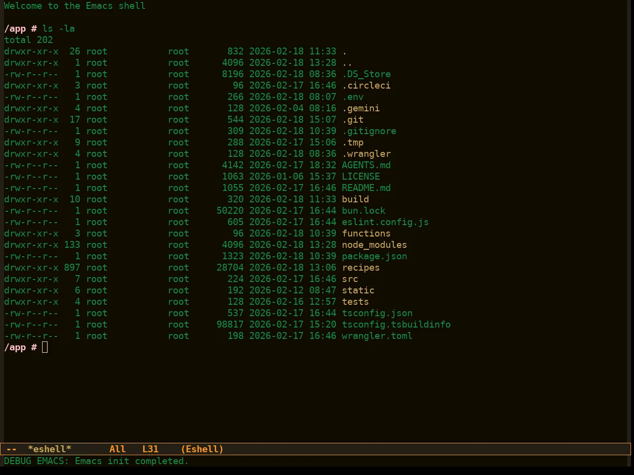
Task: Click the link count 133
Action: coord(72,245)
